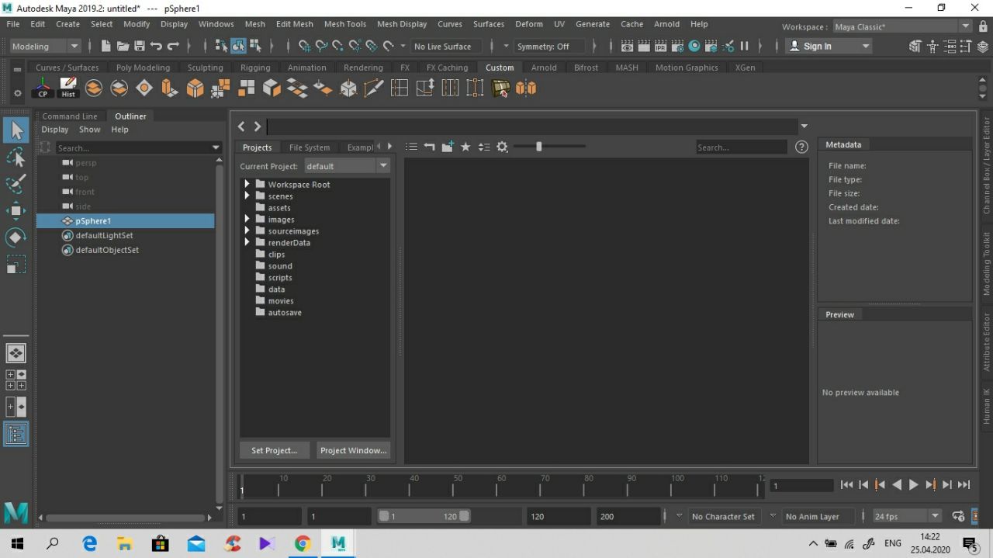The height and width of the screenshot is (558, 993).
Task: Activate the Lasso Select tool
Action: pos(16,158)
